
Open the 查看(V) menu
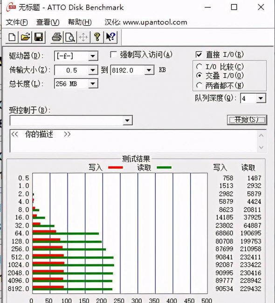(48, 22)
